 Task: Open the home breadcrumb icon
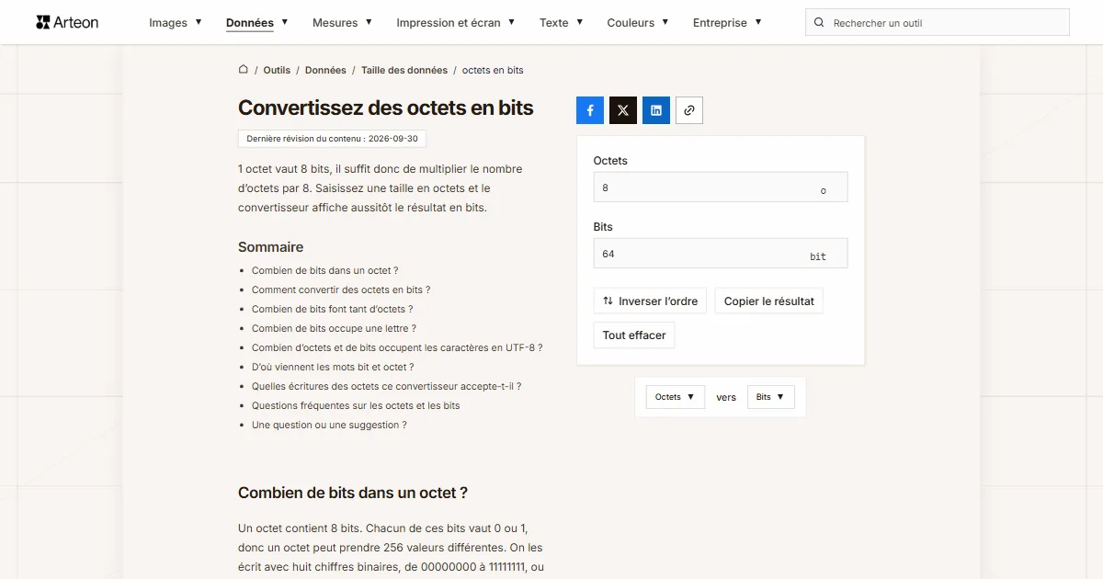point(244,70)
